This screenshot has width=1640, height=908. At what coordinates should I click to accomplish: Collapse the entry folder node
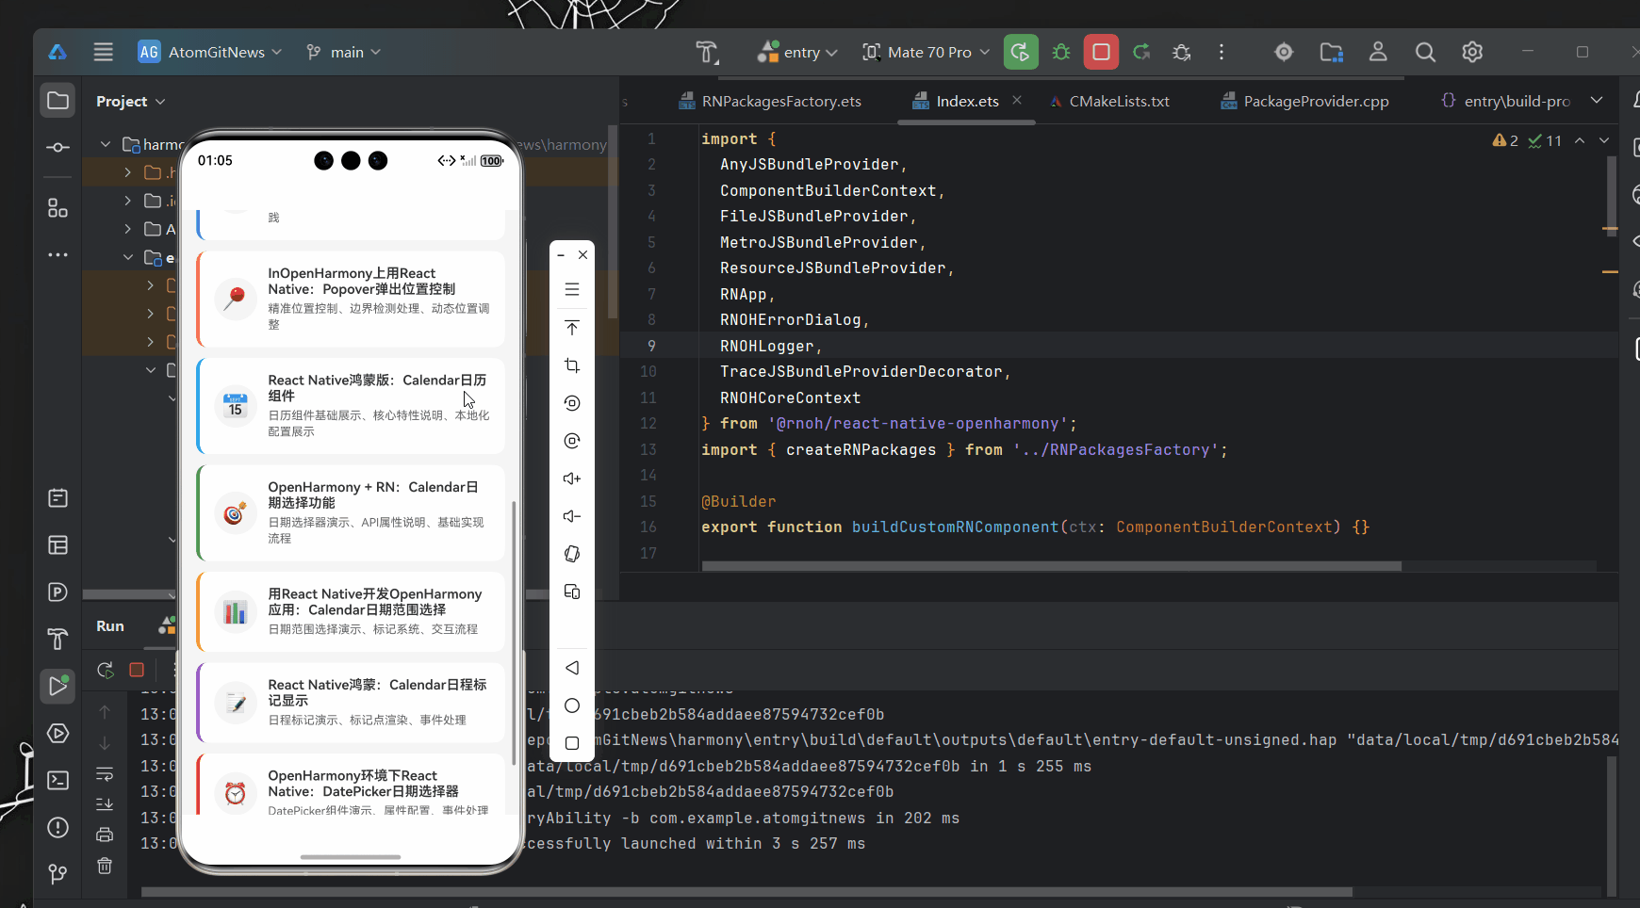click(127, 257)
